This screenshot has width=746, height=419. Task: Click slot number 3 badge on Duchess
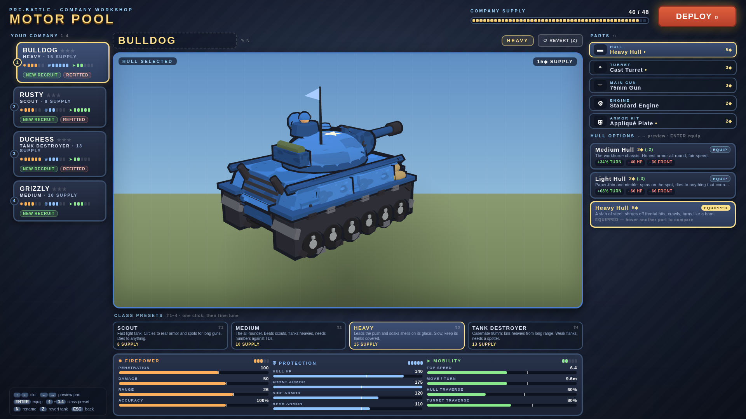(14, 154)
